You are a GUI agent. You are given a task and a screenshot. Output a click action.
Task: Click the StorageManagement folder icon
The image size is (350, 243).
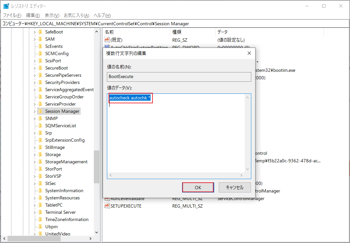(41, 162)
